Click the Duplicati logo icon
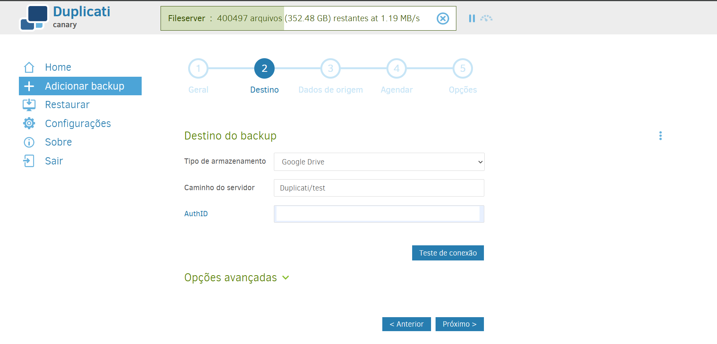 click(34, 18)
